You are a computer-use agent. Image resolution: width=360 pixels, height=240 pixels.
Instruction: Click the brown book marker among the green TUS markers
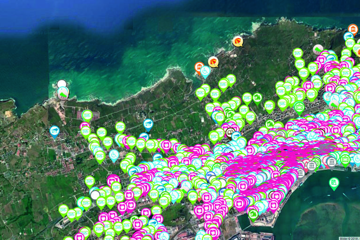230,132
